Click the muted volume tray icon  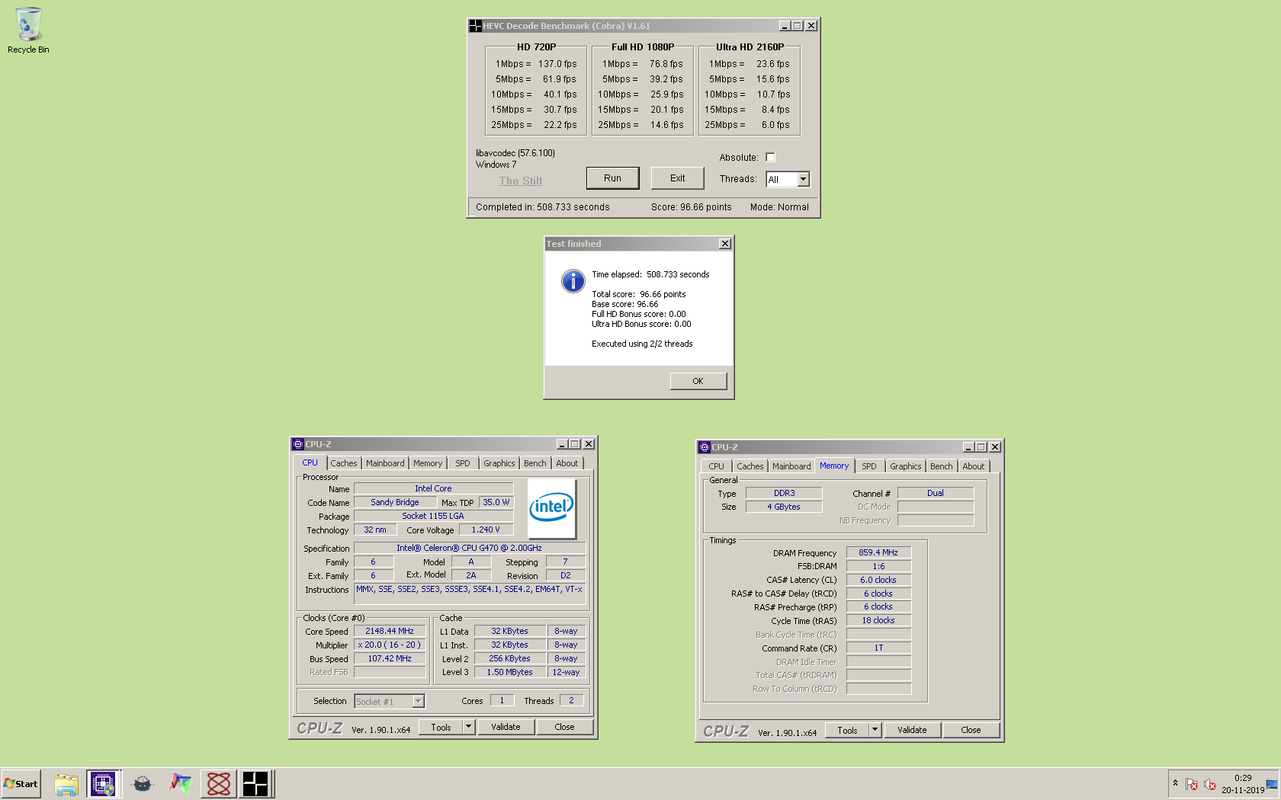(1209, 784)
